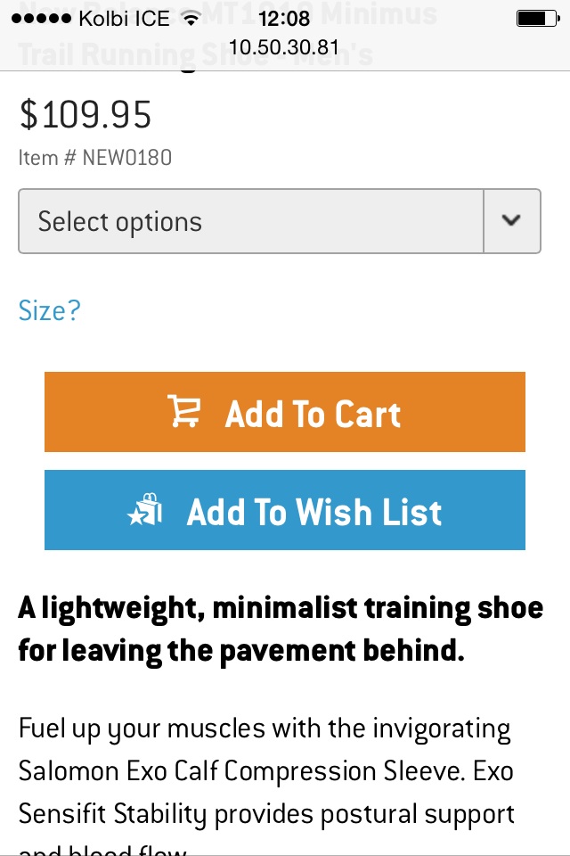
Task: Tap the 10.50.30.81 address bar
Action: 284,46
